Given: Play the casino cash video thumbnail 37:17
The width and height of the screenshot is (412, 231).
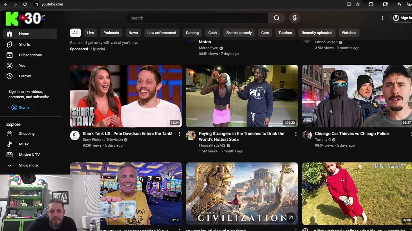Looking at the screenshot, I should (141, 194).
